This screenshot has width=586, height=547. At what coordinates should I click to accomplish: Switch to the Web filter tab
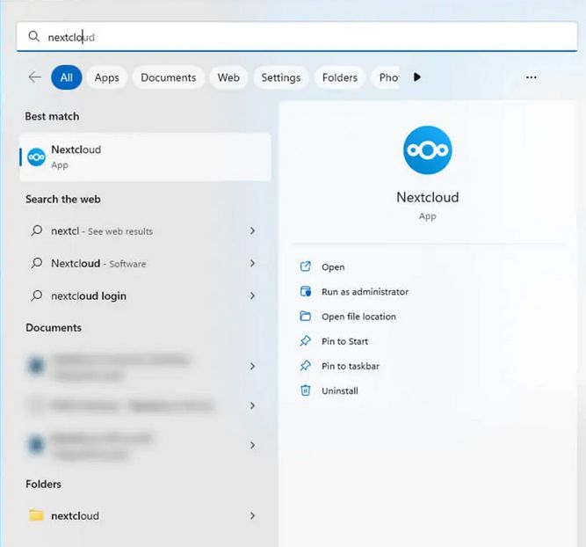(x=228, y=77)
